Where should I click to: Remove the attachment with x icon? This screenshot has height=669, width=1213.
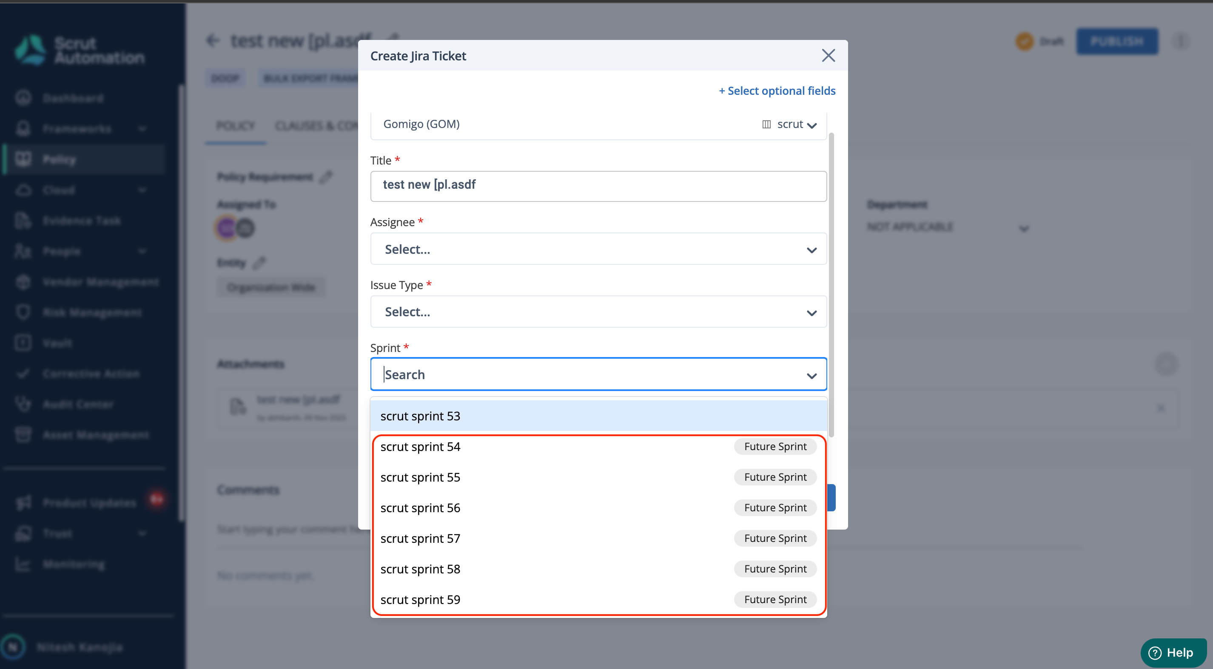tap(1161, 408)
